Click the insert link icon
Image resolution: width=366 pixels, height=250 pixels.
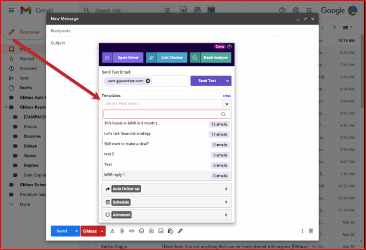tap(132, 231)
